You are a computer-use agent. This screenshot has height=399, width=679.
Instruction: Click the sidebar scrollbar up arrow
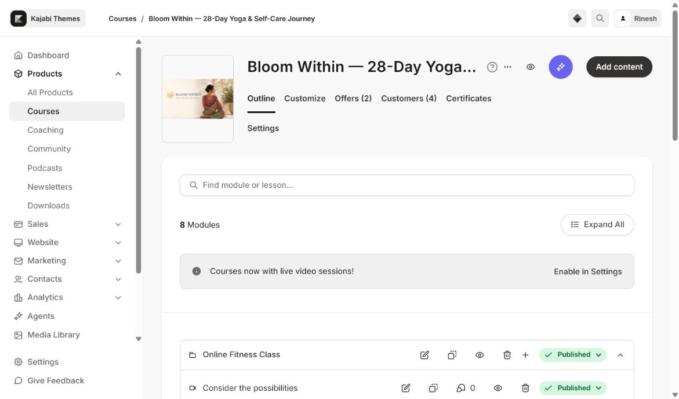139,42
